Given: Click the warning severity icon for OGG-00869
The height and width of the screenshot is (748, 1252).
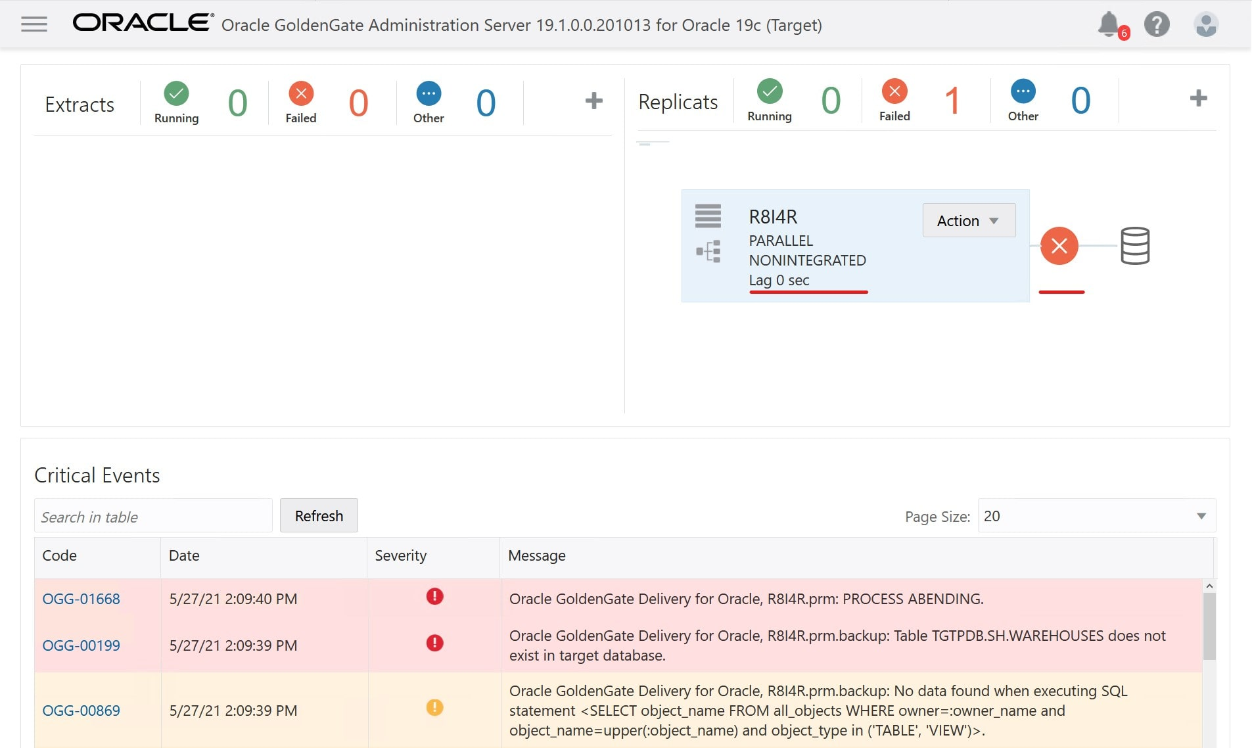Looking at the screenshot, I should [434, 707].
